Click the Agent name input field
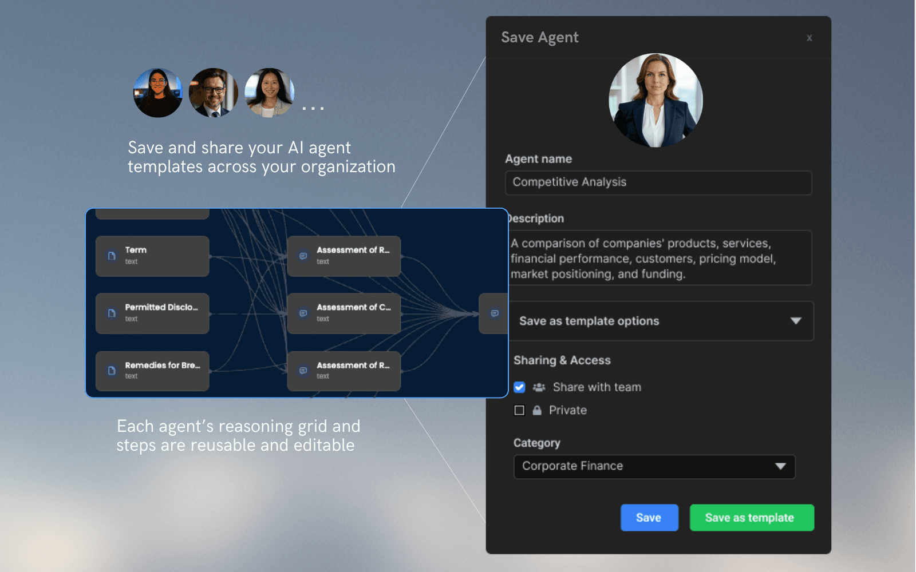 [658, 182]
